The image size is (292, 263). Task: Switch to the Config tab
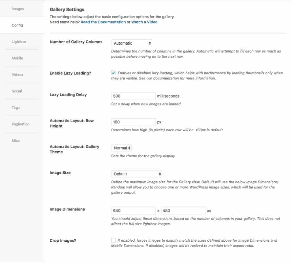[x=17, y=25]
